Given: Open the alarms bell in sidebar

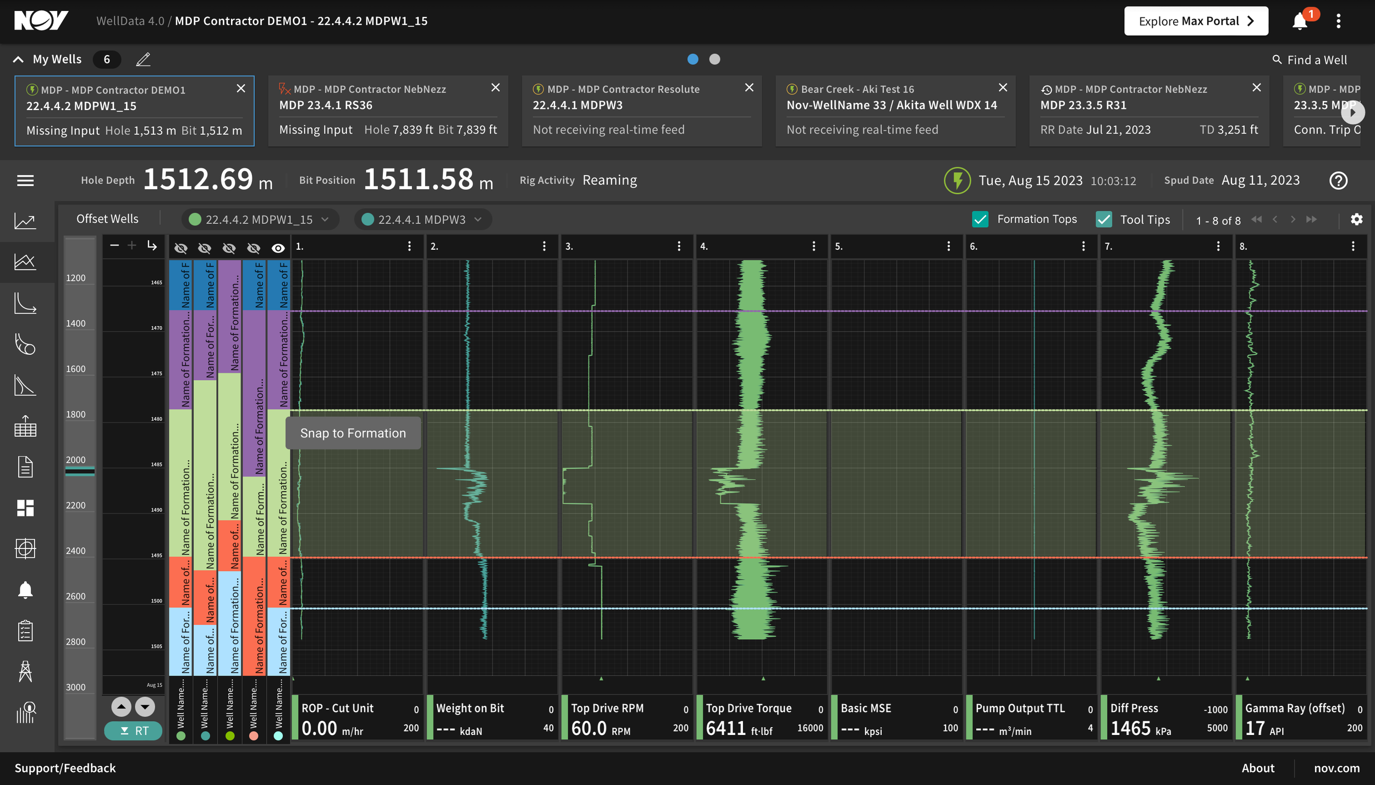Looking at the screenshot, I should [25, 590].
